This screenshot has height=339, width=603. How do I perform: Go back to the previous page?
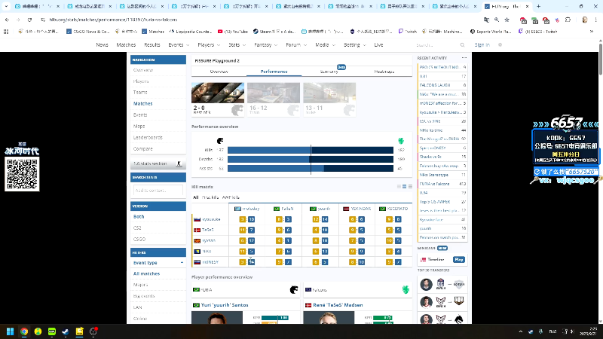pos(8,20)
